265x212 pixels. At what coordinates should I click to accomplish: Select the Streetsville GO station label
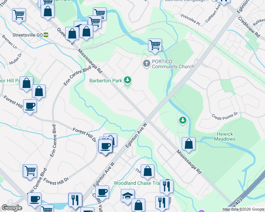pyautogui.click(x=27, y=35)
